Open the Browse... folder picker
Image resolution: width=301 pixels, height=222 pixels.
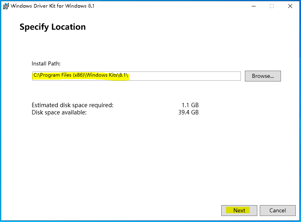263,76
